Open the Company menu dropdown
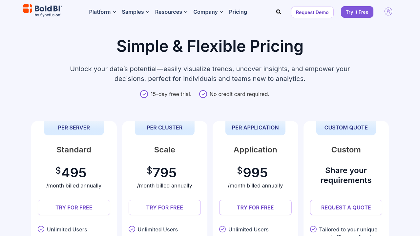420x236 pixels. click(x=208, y=12)
